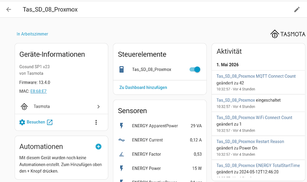Click geändert zu 2024-05-12T12:46:20 text
This screenshot has height=182, width=307.
(247, 172)
